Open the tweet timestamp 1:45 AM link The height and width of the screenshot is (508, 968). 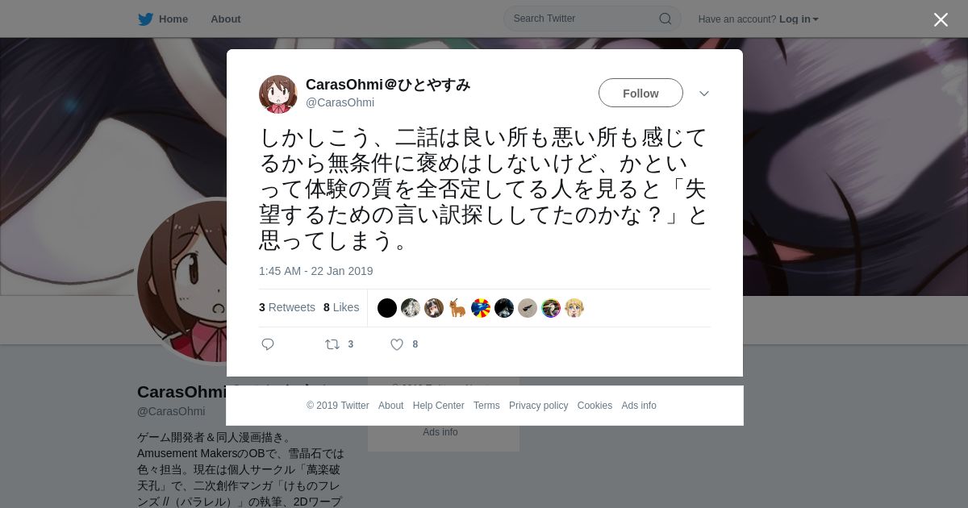(x=316, y=271)
